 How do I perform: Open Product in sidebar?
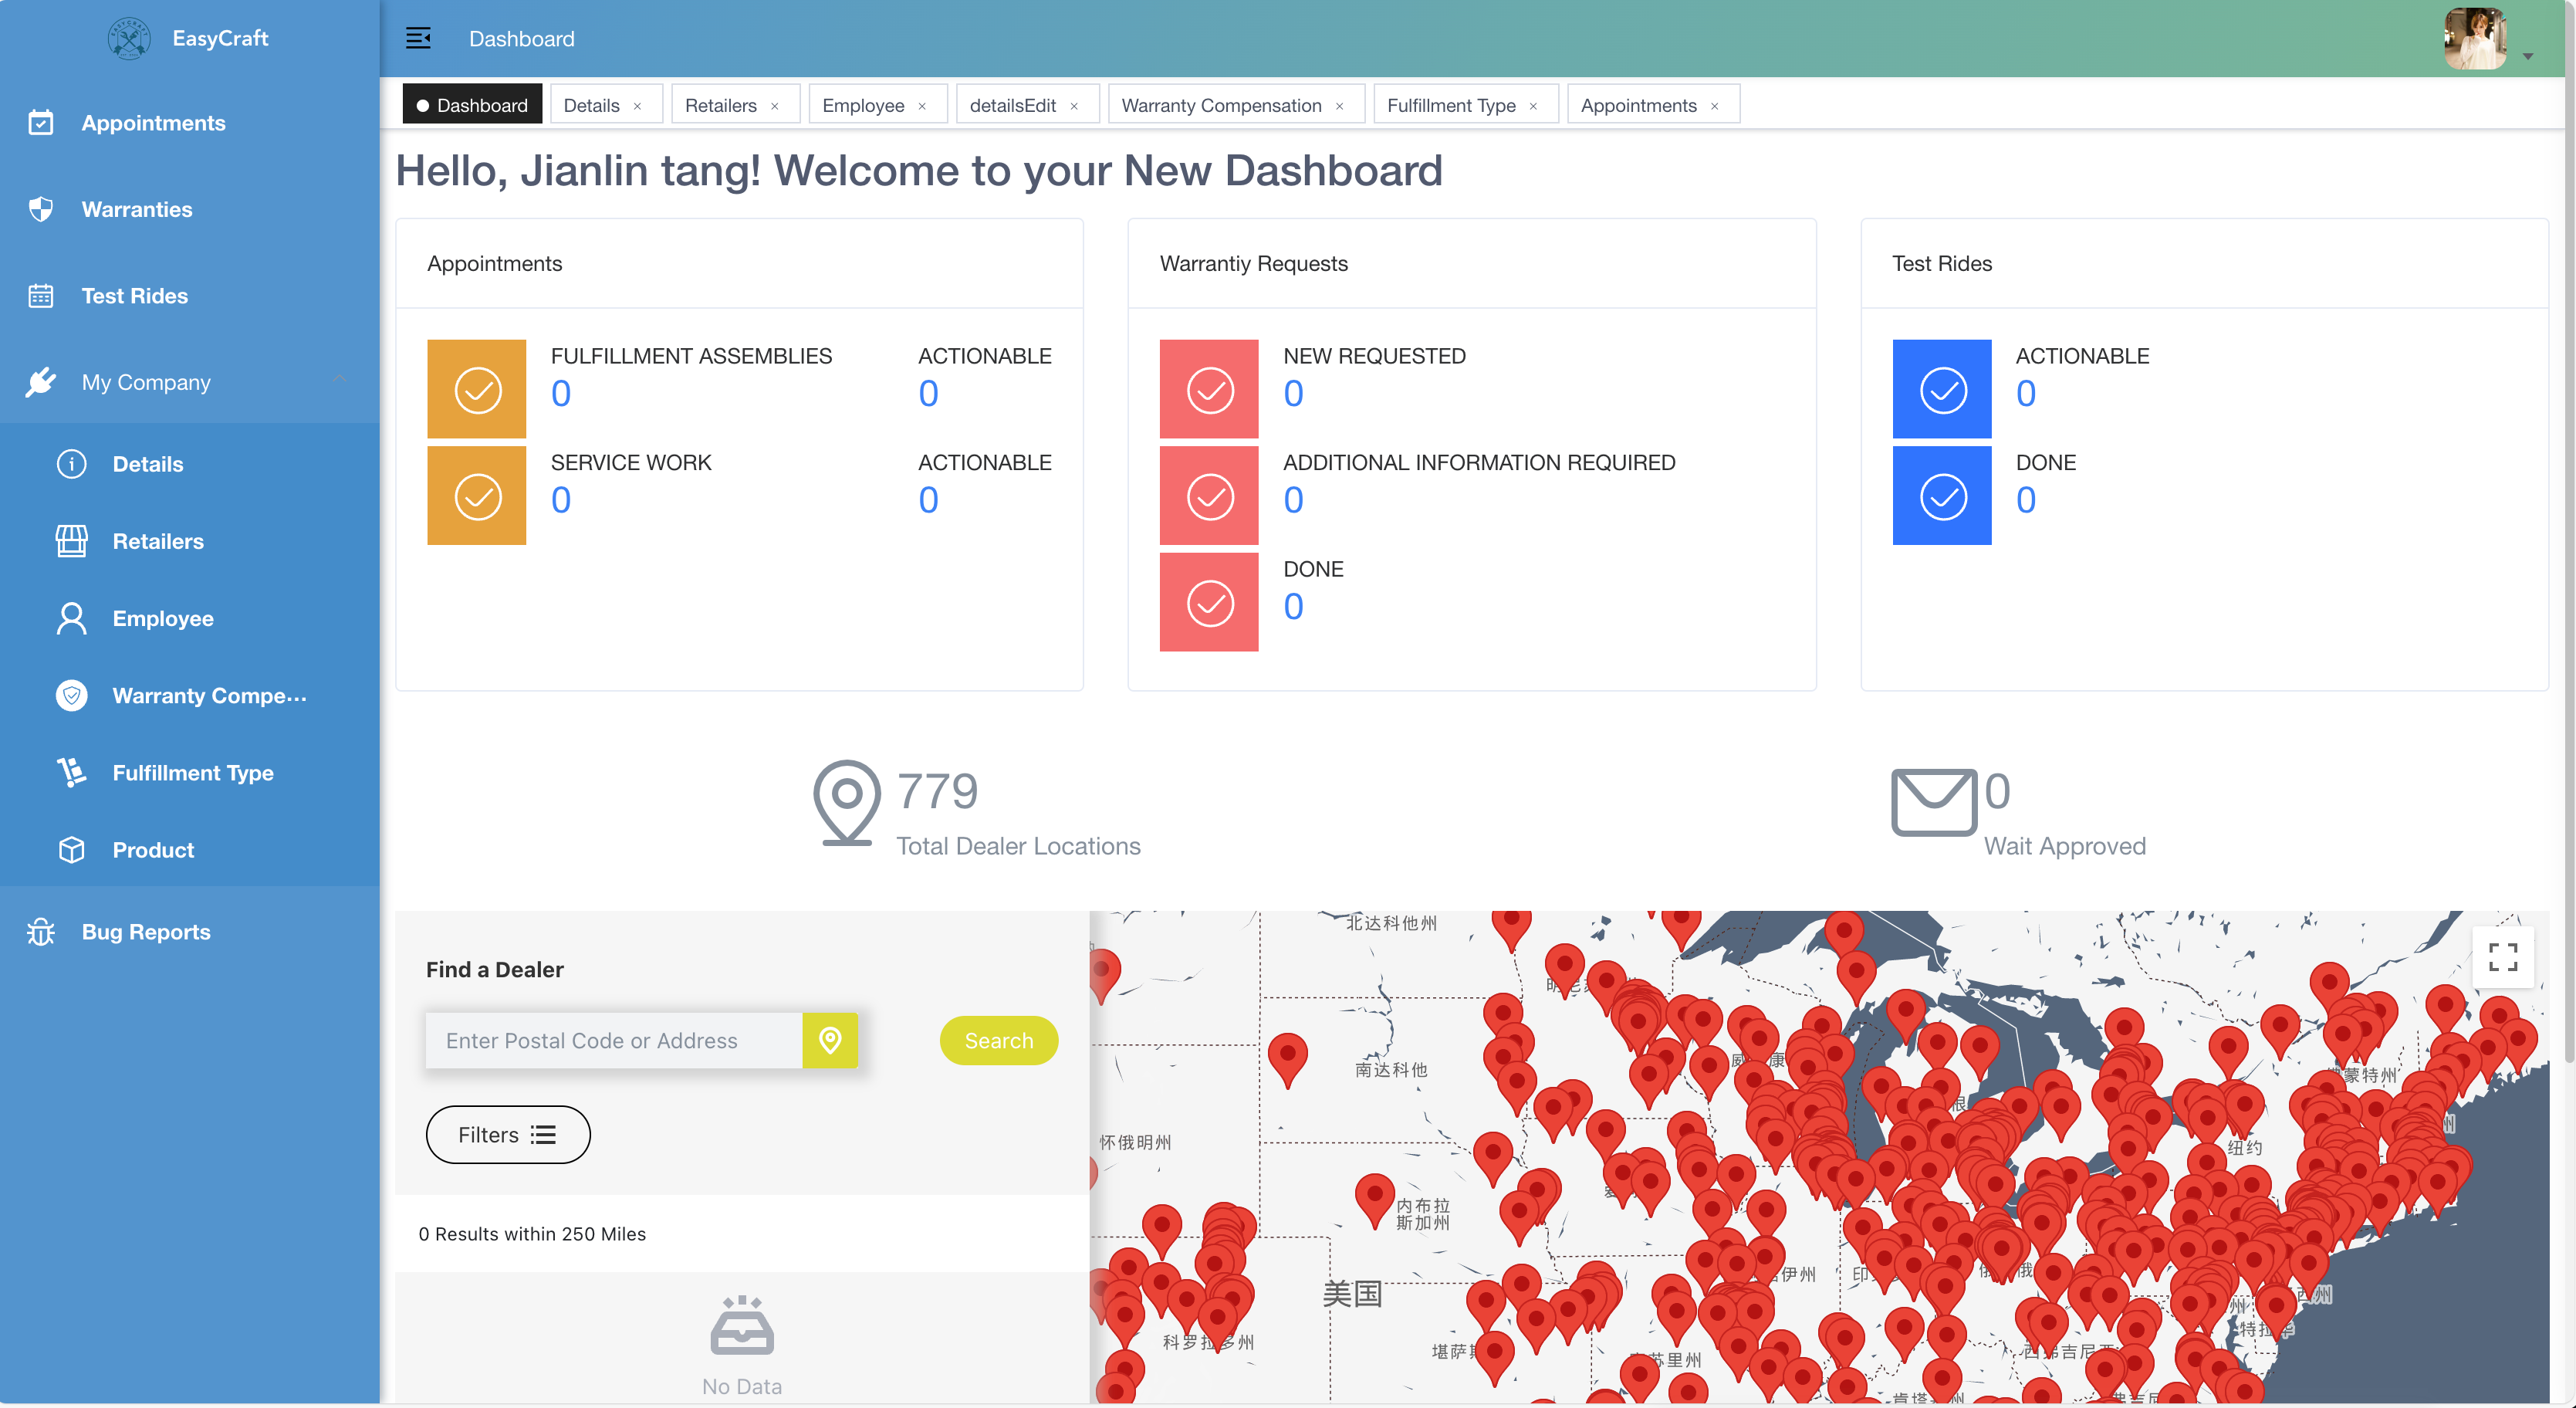[153, 849]
